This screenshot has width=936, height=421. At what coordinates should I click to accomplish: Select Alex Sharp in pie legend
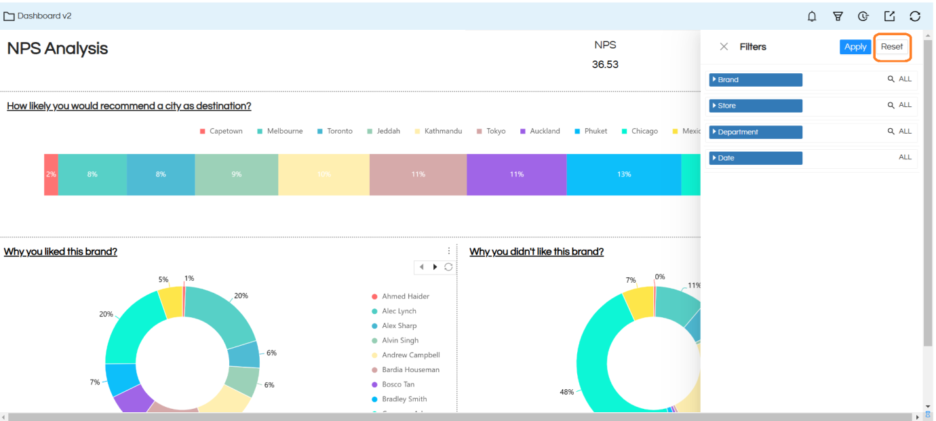pos(394,326)
